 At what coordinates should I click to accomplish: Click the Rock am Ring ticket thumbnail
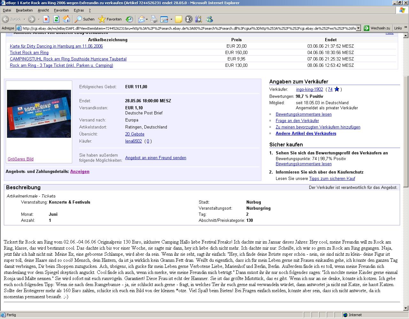tap(39, 114)
